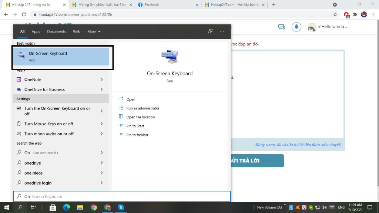Launch Microsoft Edge from the taskbar
The height and width of the screenshot is (213, 379).
pyautogui.click(x=67, y=207)
